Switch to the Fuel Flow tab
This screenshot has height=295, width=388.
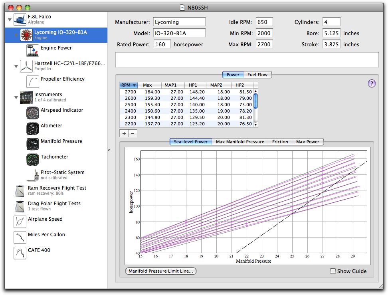pyautogui.click(x=257, y=75)
